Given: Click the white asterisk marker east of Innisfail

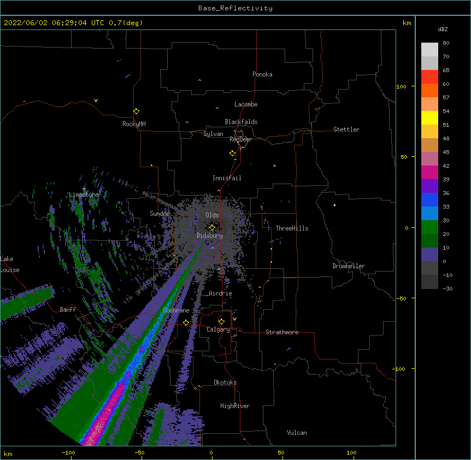Looking at the screenshot, I should coord(274,166).
